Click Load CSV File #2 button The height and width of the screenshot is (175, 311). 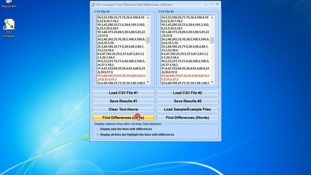pyautogui.click(x=188, y=93)
